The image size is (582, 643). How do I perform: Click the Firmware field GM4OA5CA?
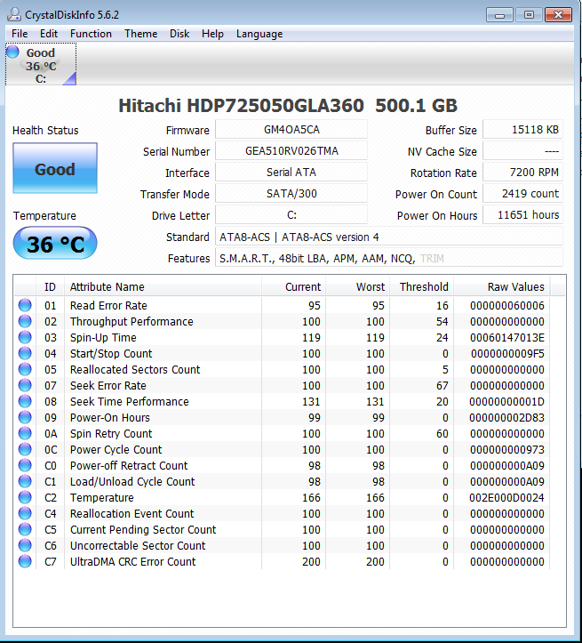(291, 130)
